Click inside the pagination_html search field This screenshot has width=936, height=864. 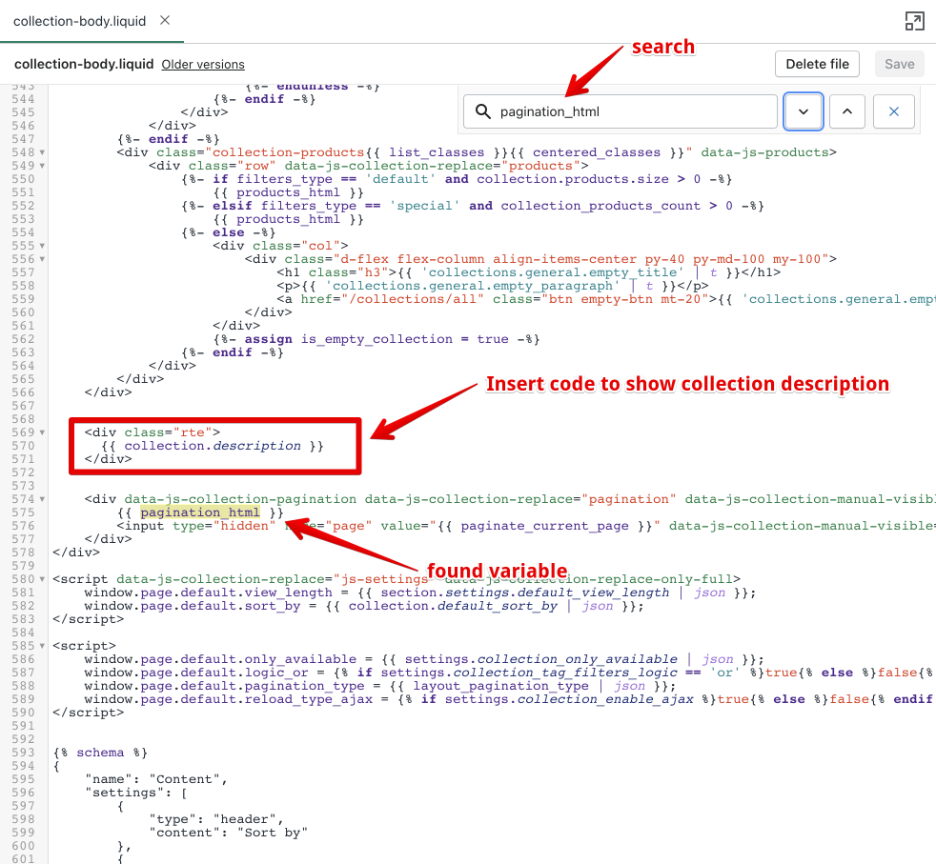coord(620,111)
